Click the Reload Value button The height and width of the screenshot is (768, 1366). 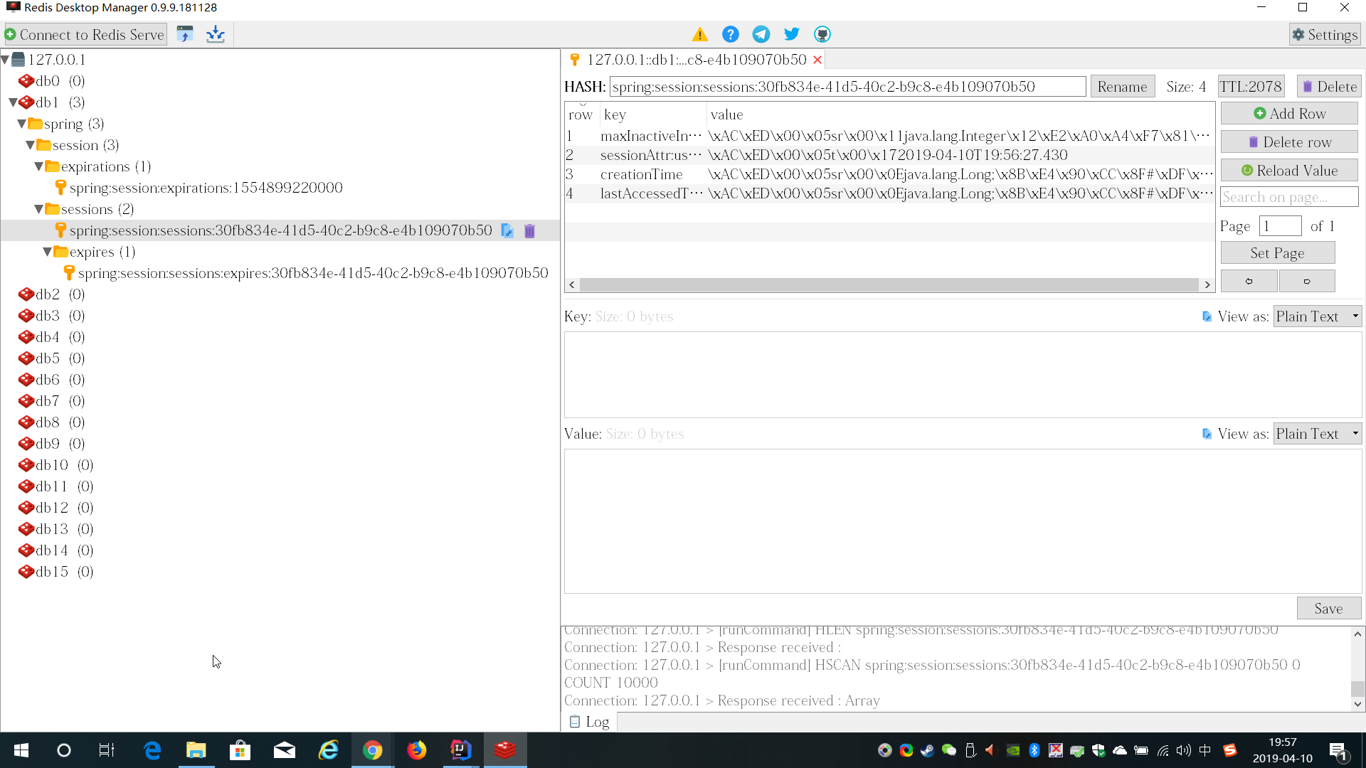click(1288, 171)
